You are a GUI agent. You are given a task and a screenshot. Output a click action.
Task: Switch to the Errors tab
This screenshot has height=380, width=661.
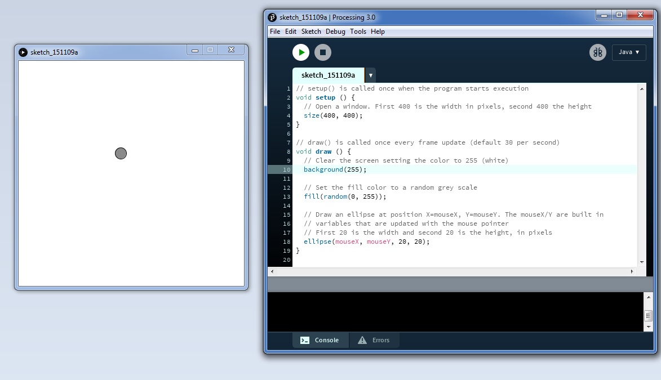tap(374, 340)
